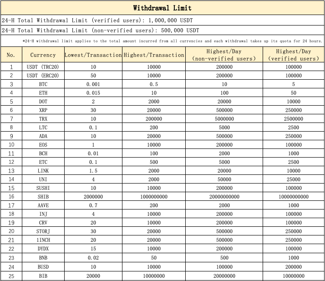Click the USDT (ERC20) currency cell

point(43,76)
